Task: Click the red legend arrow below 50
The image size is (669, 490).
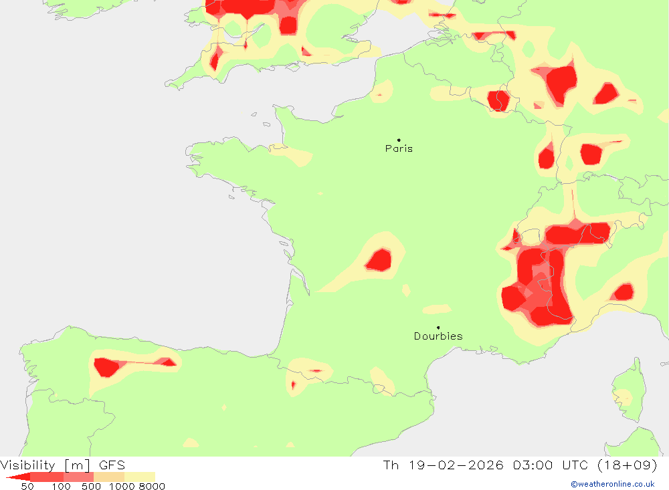Action: pyautogui.click(x=18, y=477)
